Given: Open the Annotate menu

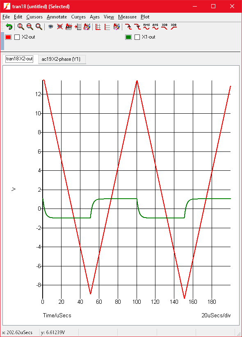Looking at the screenshot, I should tap(57, 17).
